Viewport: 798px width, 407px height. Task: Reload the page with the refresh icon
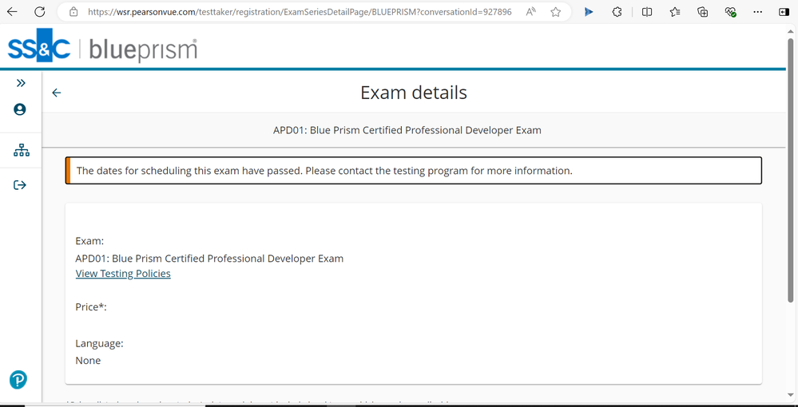[x=39, y=12]
